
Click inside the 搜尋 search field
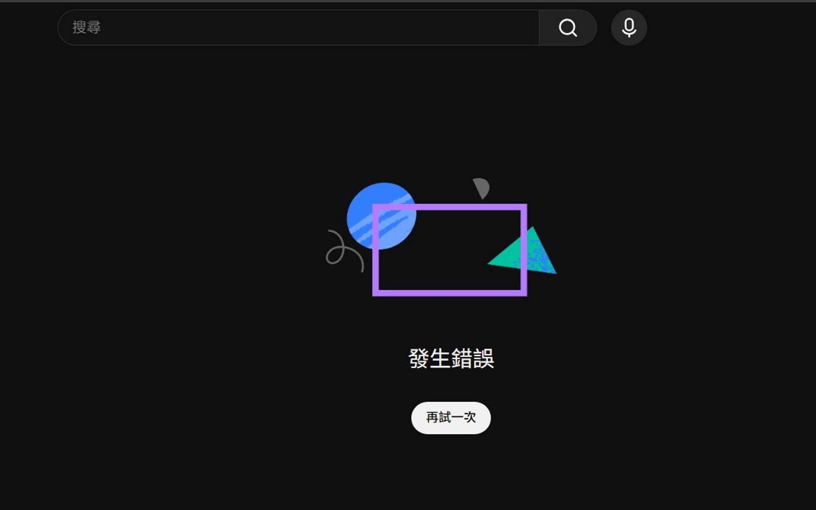click(255, 28)
